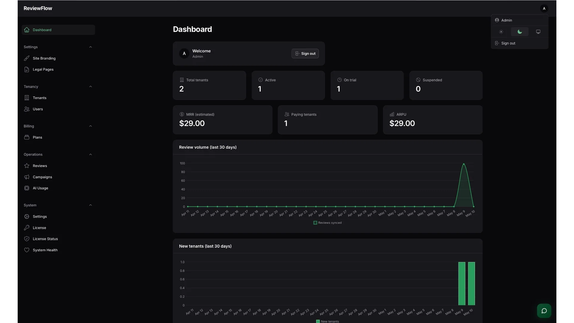Screen dimensions: 574x323
Task: Open the Tenants page label in sidebar
Action: pyautogui.click(x=39, y=98)
